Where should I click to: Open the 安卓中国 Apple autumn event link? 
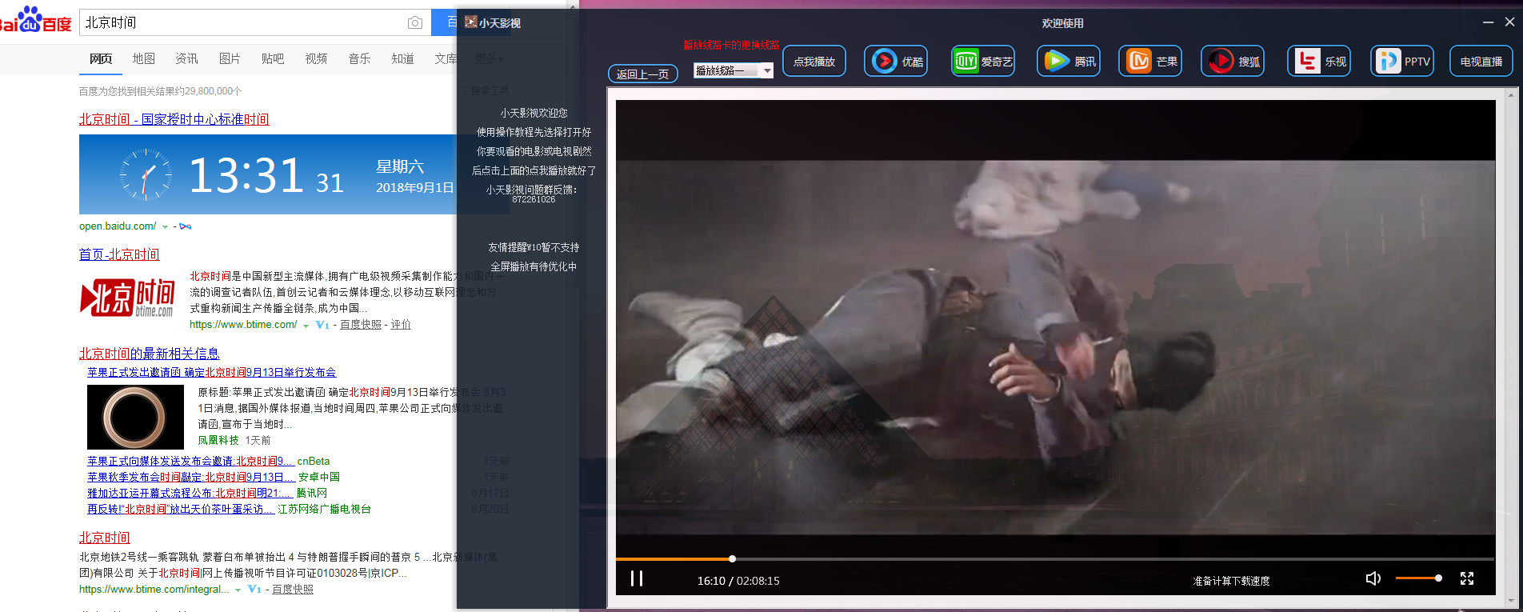tap(191, 477)
